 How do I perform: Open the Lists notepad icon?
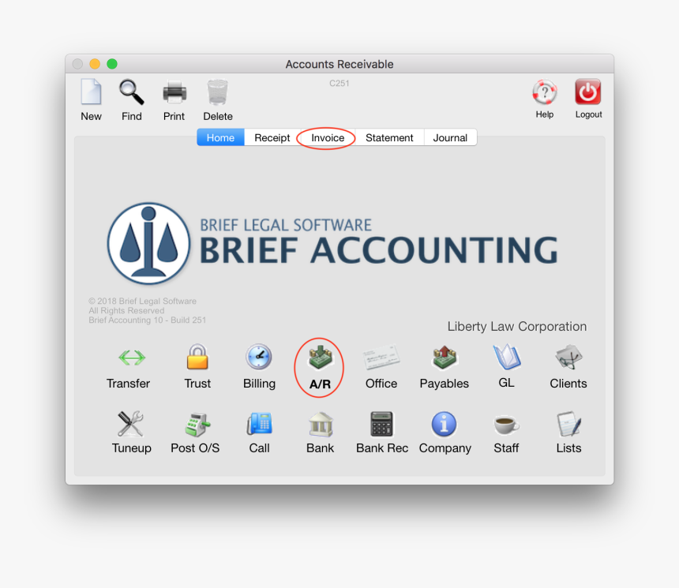(x=568, y=424)
